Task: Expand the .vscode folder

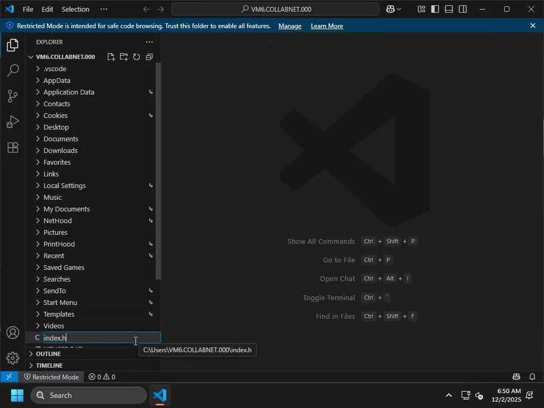Action: coord(38,69)
